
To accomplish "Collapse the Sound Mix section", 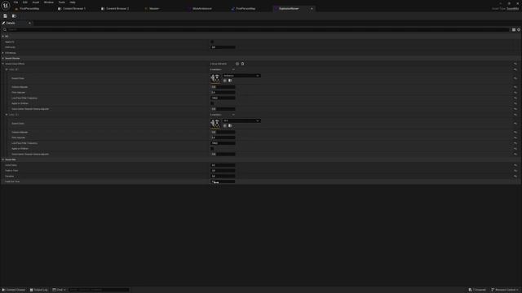I will pyautogui.click(x=3, y=160).
